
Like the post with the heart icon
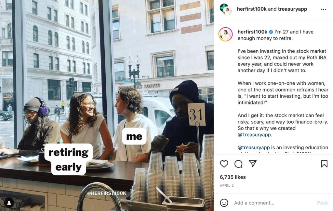click(x=224, y=164)
